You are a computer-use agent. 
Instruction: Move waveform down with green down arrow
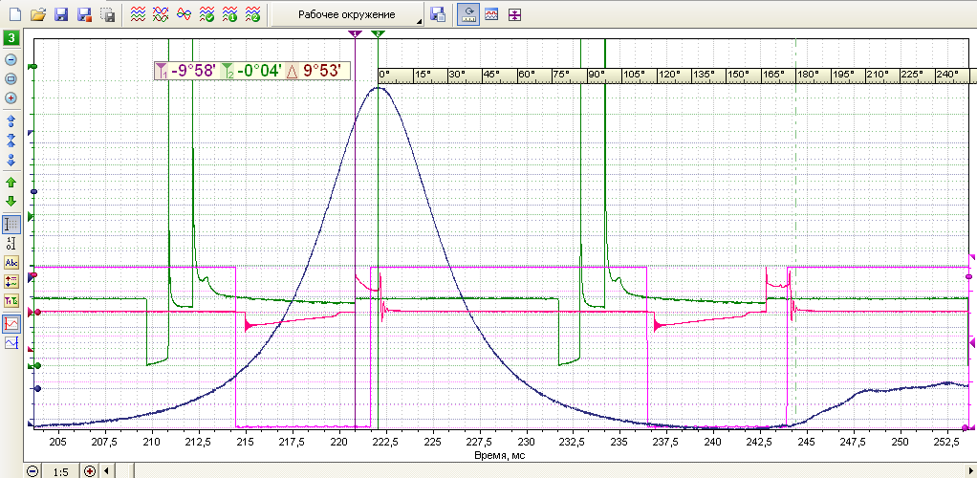[11, 202]
